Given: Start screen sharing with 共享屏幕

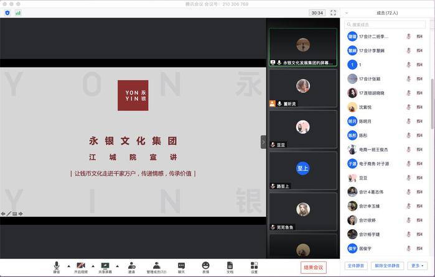Looking at the screenshot, I should pyautogui.click(x=105, y=267).
